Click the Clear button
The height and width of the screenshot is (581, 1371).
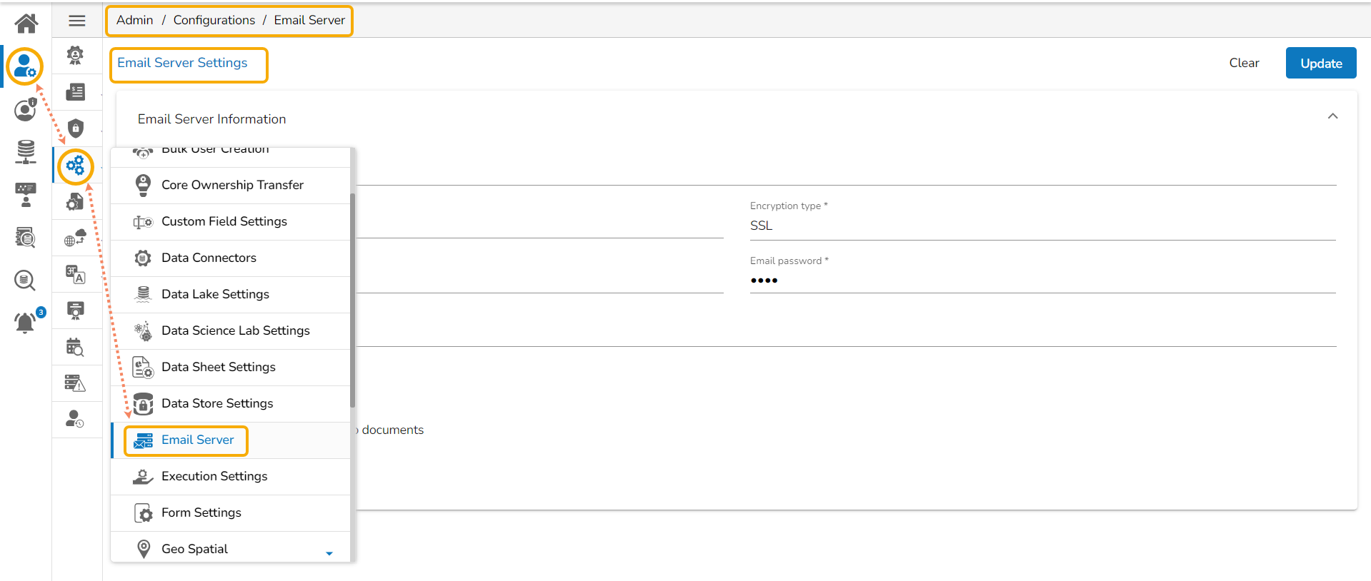tap(1244, 63)
